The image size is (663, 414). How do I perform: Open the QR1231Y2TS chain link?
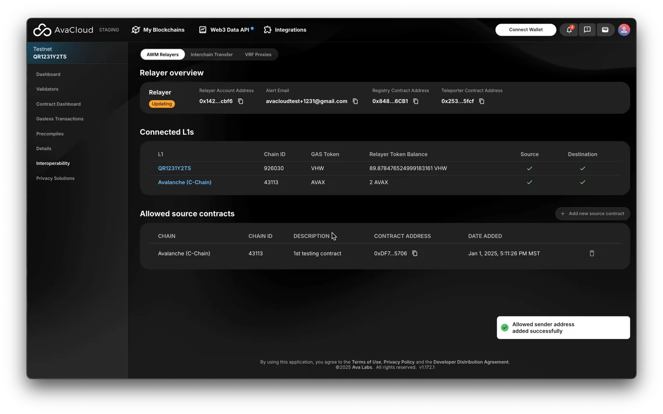174,168
